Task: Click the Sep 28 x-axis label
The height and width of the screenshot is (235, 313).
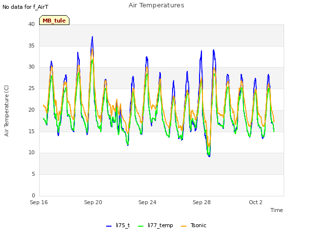Action: 201,202
